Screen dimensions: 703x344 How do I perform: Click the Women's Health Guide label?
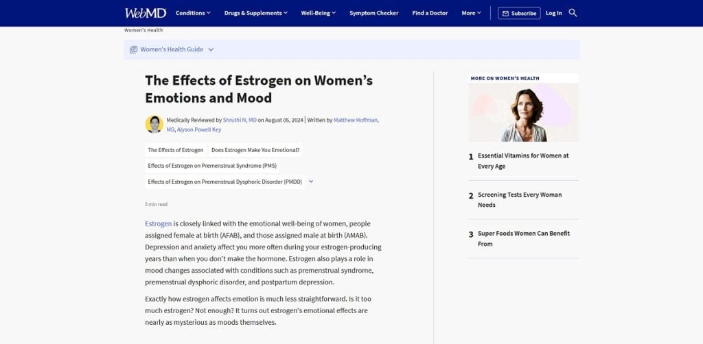[172, 49]
